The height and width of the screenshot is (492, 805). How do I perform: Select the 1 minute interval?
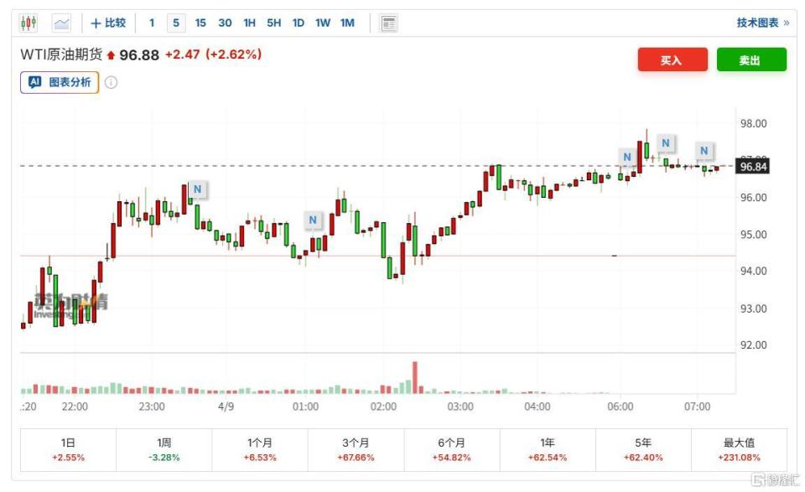coord(152,23)
